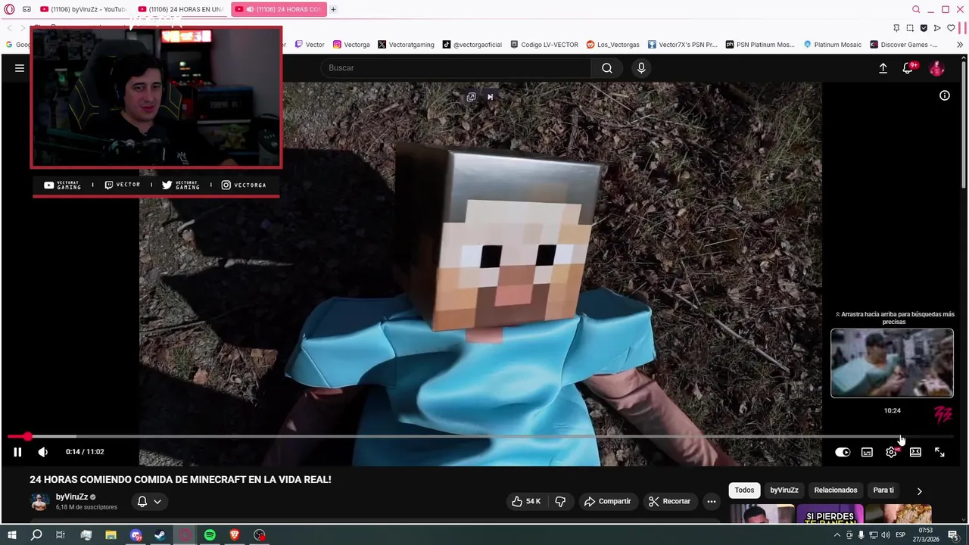Click the heart bookmark icon in address bar

[951, 28]
